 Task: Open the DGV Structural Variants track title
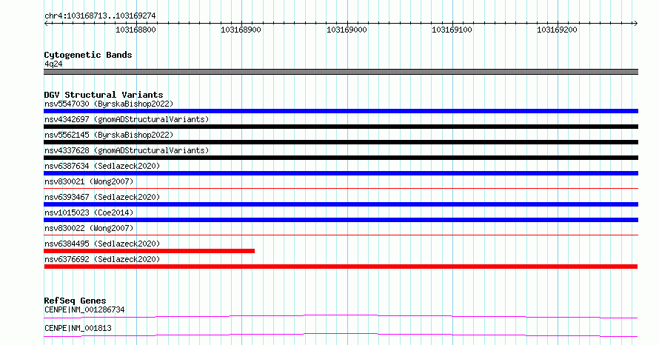pyautogui.click(x=104, y=95)
